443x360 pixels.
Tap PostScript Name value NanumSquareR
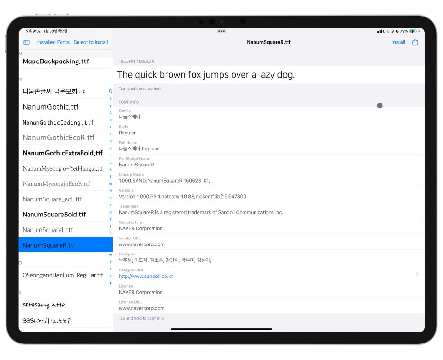[x=136, y=165]
